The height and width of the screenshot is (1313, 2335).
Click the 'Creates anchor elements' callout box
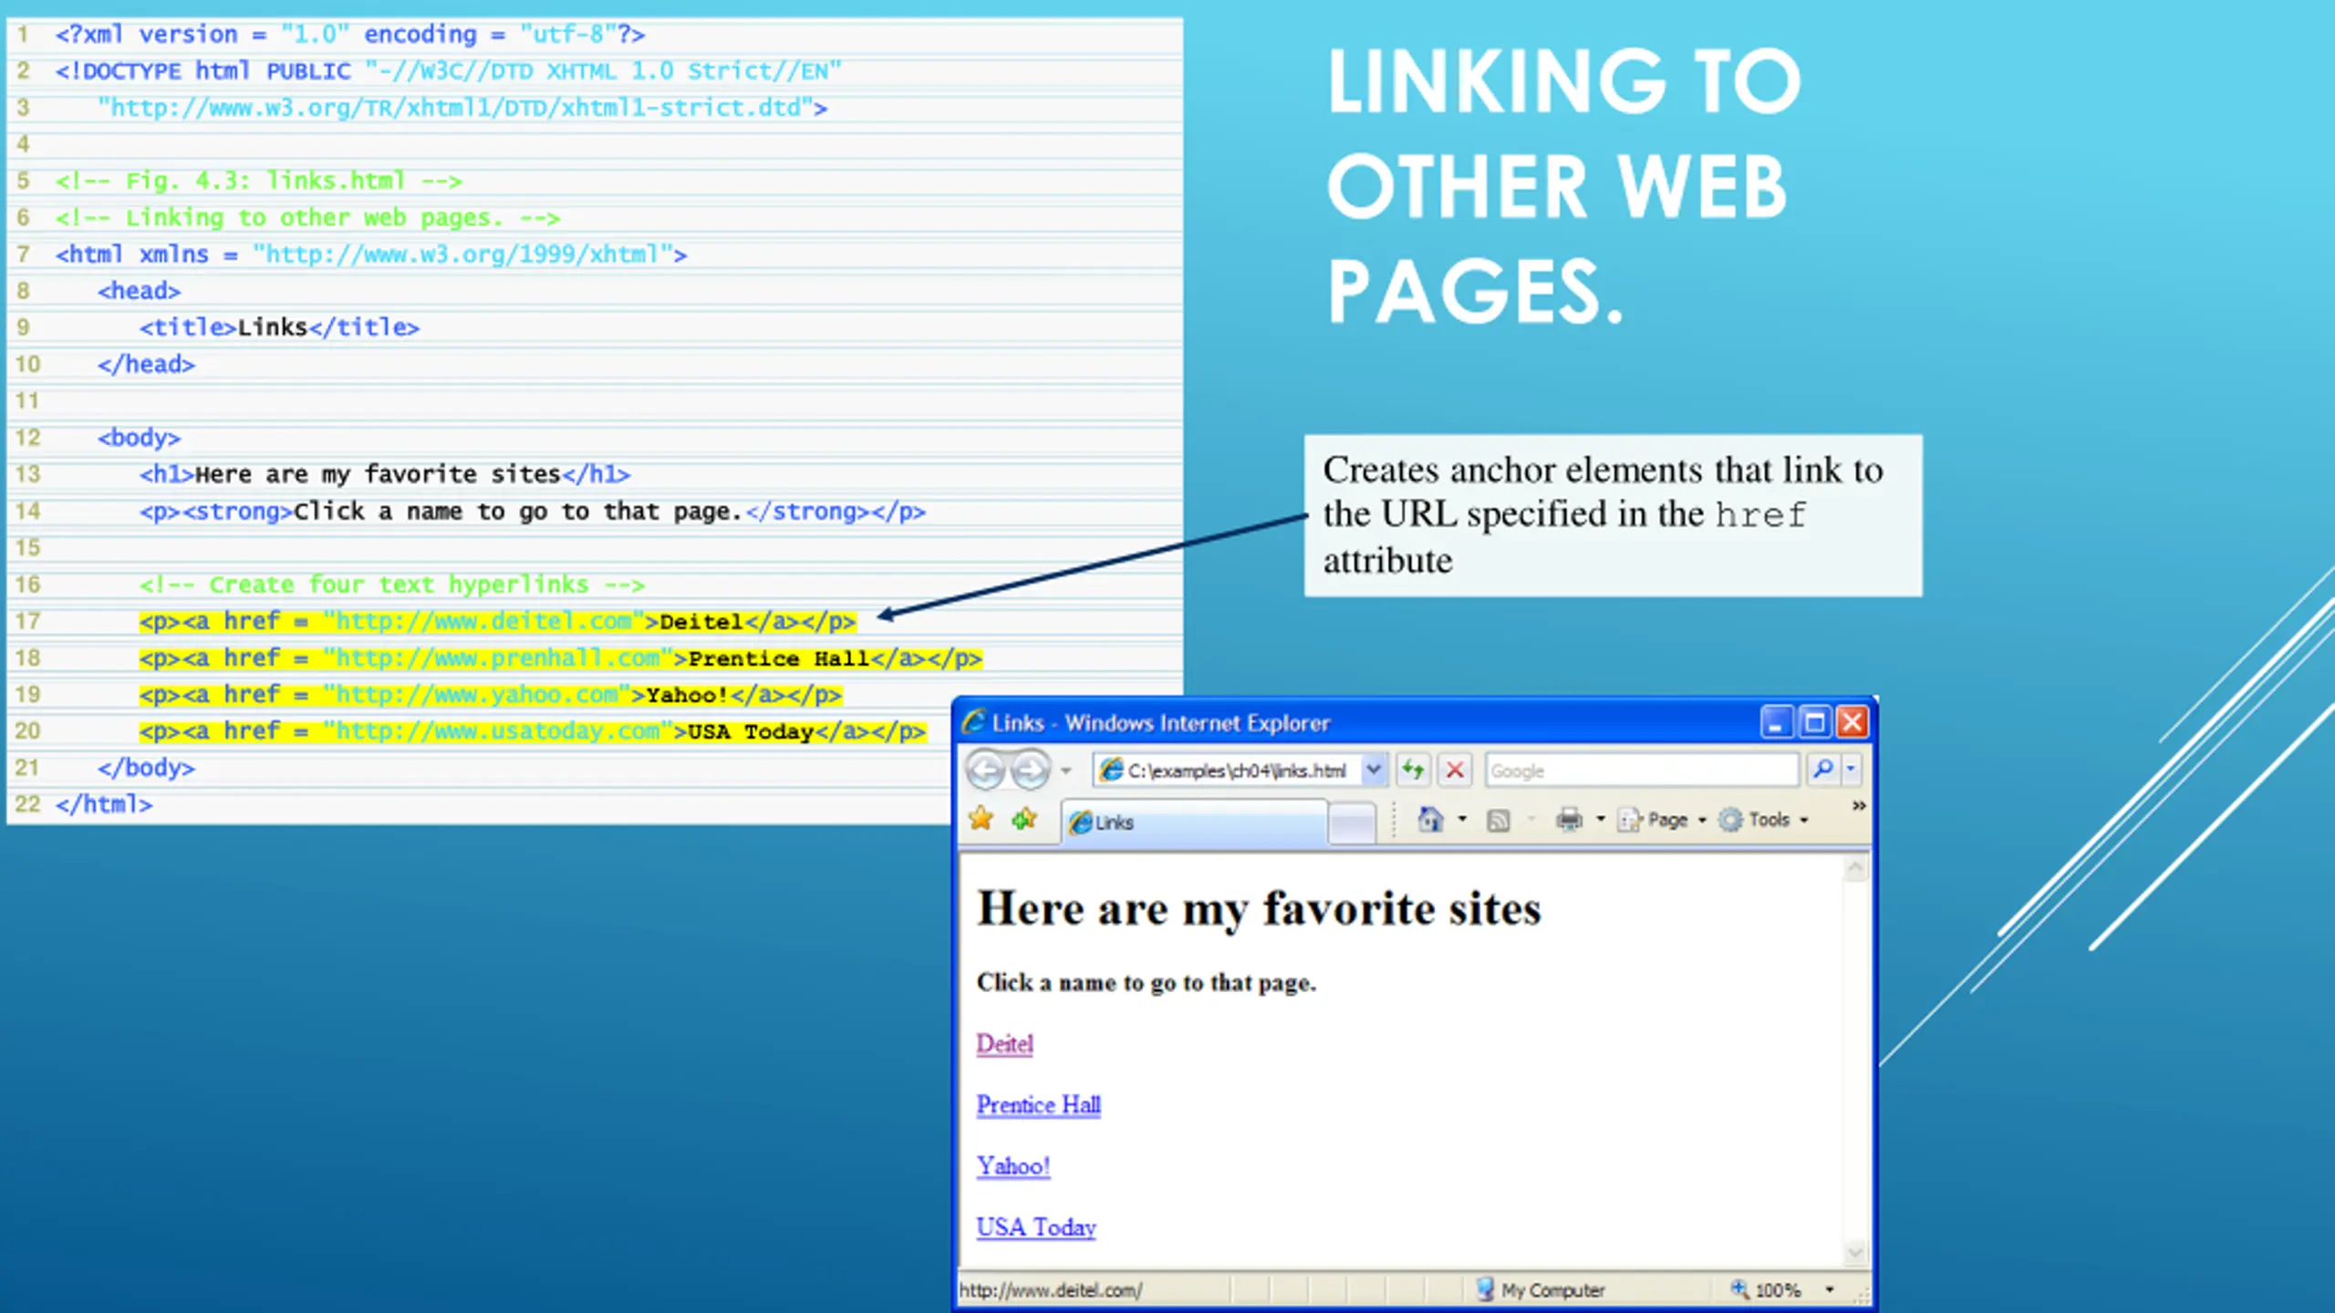coord(1613,516)
